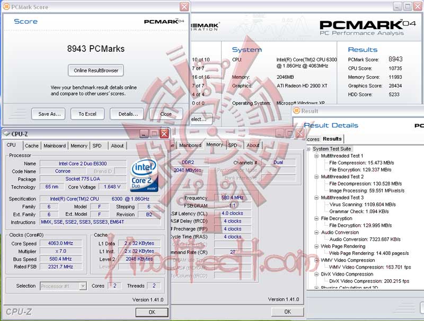Click Close button in PCMark Score dialog
Viewport: 424px width, 321px height.
(x=166, y=114)
